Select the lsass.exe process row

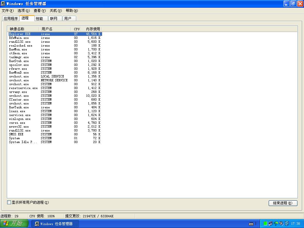point(55,111)
